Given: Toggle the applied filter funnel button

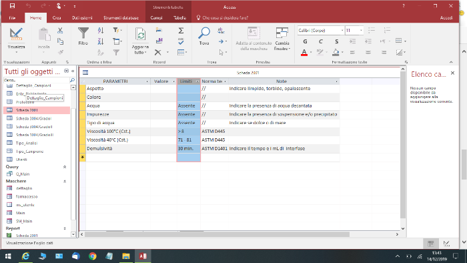Looking at the screenshot, I should (116, 53).
